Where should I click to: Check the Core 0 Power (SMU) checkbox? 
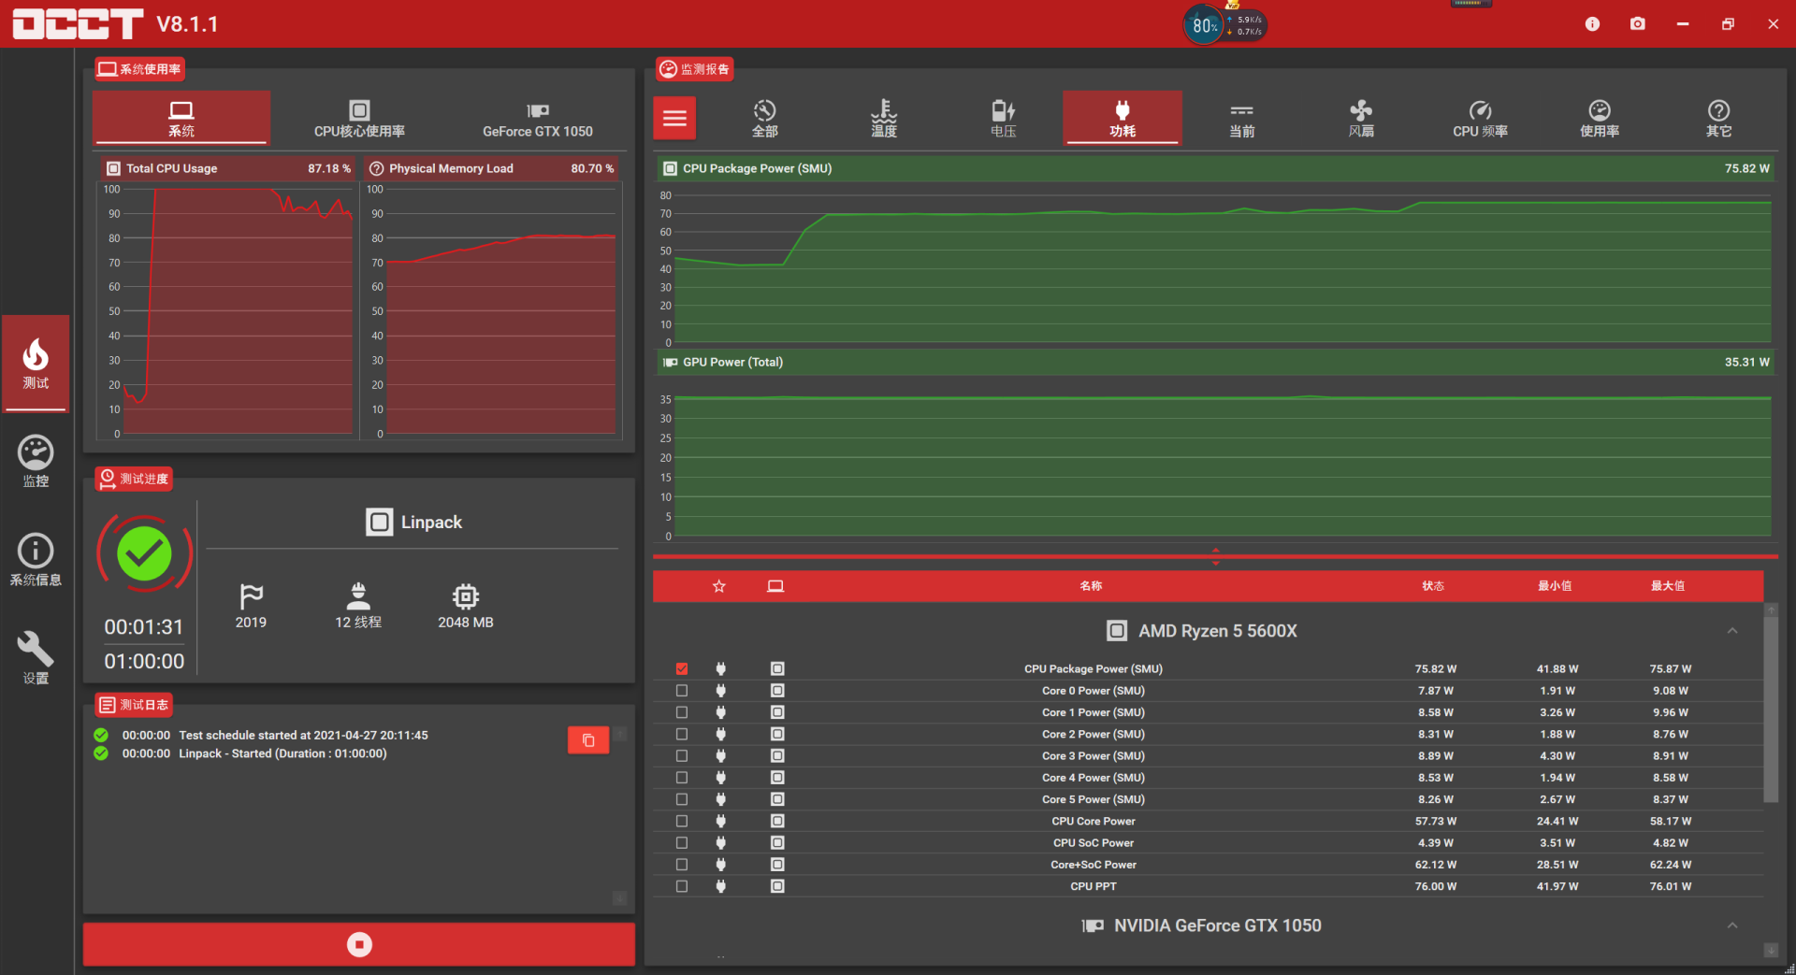click(x=682, y=691)
